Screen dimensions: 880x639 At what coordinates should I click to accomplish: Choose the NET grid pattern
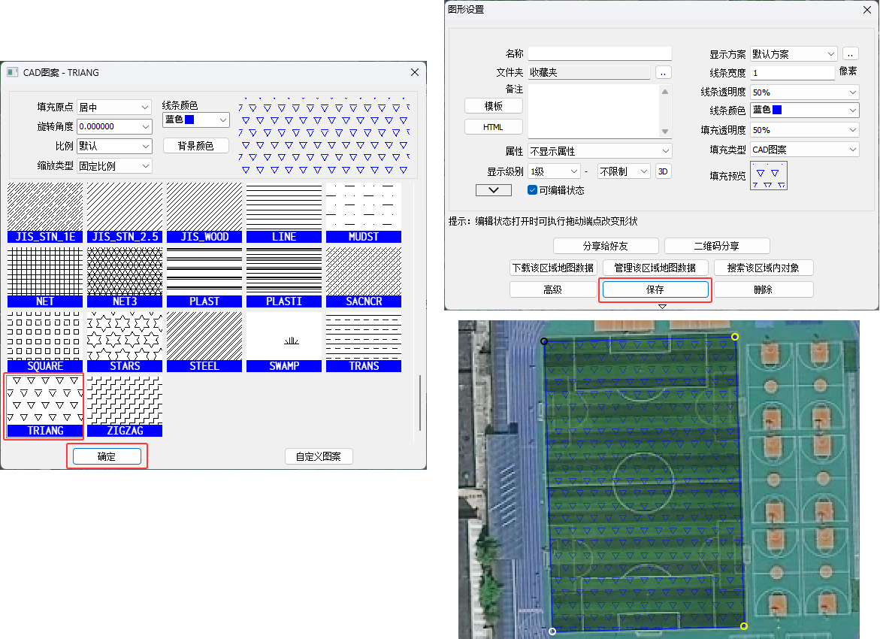pos(45,277)
